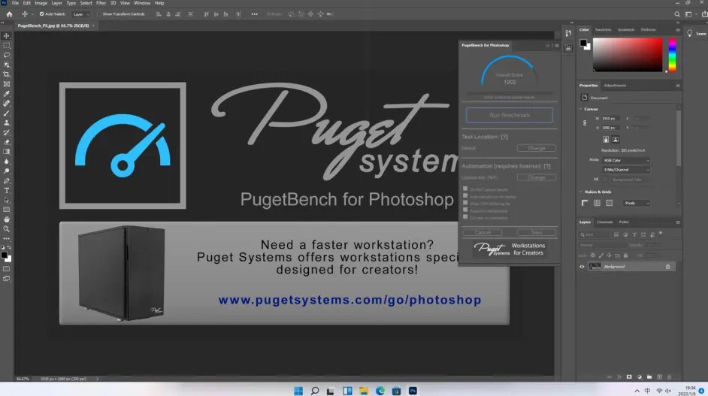Viewport: 708px width, 396px height.
Task: Open Photoshop from the Windows taskbar
Action: point(413,391)
